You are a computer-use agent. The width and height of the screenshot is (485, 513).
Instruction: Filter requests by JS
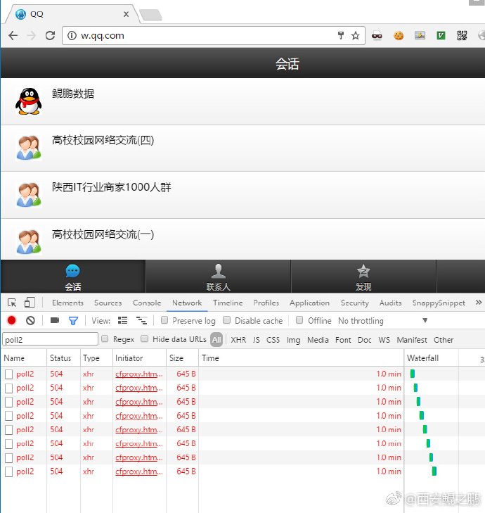[257, 340]
